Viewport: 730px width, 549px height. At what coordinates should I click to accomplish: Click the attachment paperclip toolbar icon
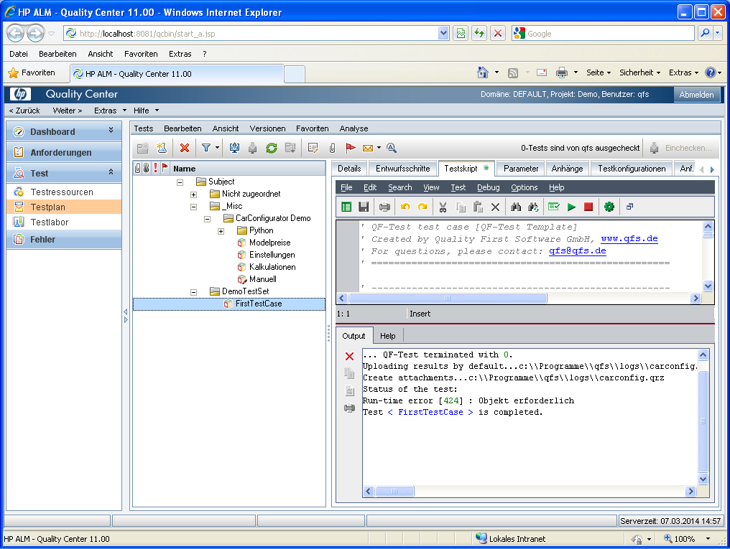332,148
